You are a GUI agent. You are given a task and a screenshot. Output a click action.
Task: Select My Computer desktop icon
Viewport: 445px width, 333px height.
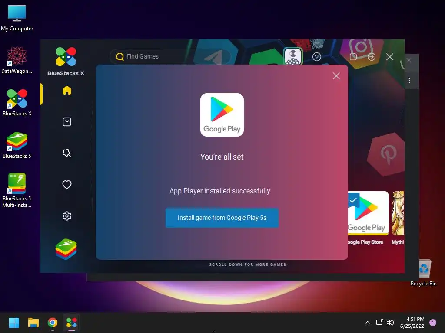(17, 18)
